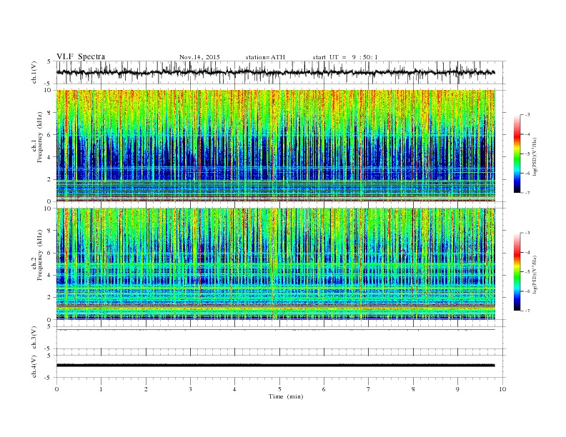The height and width of the screenshot is (437, 566).
Task: Click the 8 kHz tick on ch.1 spectrogram
Action: (x=50, y=113)
